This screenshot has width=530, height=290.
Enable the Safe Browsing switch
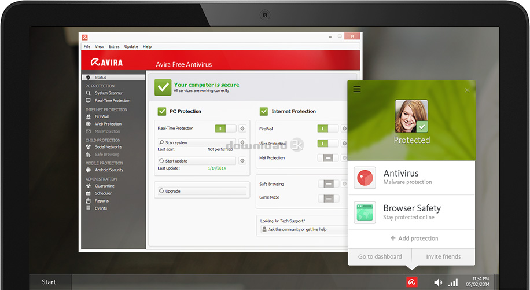(328, 184)
